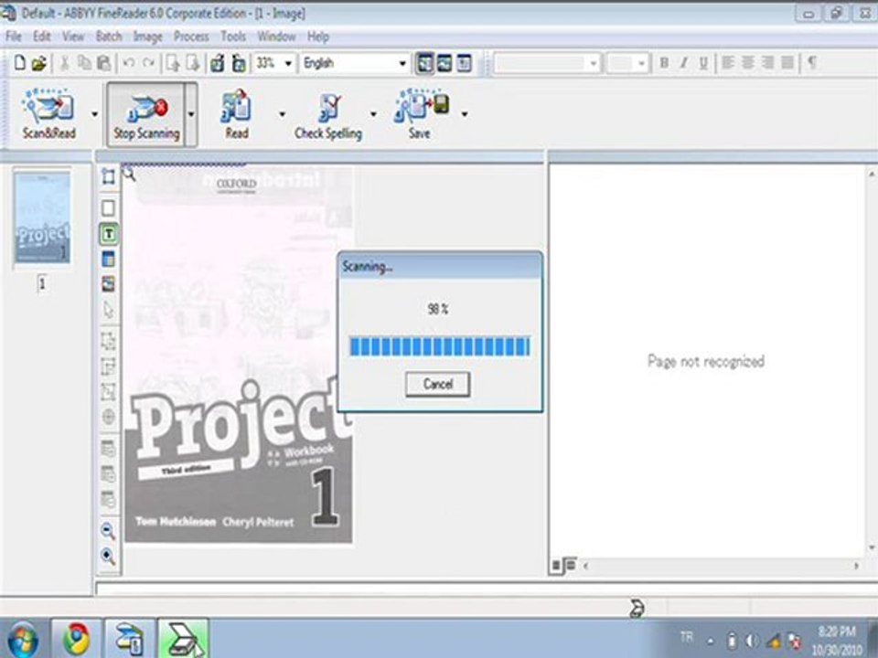Image resolution: width=878 pixels, height=658 pixels.
Task: Click the Redo arrow icon
Action: (x=148, y=63)
